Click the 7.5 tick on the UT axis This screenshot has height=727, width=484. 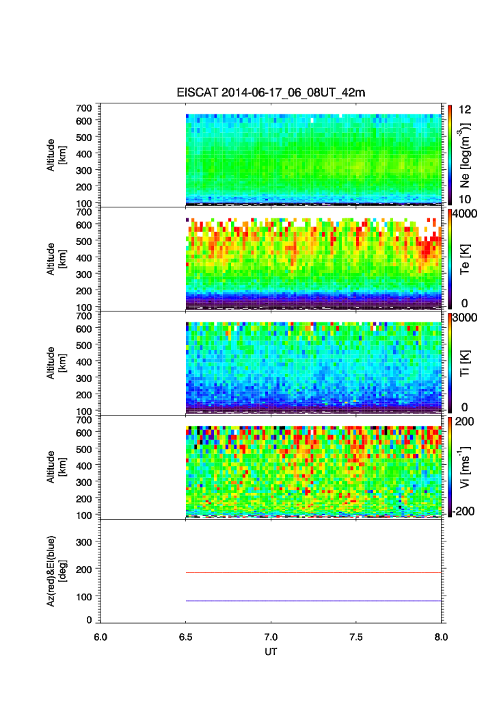click(x=356, y=637)
